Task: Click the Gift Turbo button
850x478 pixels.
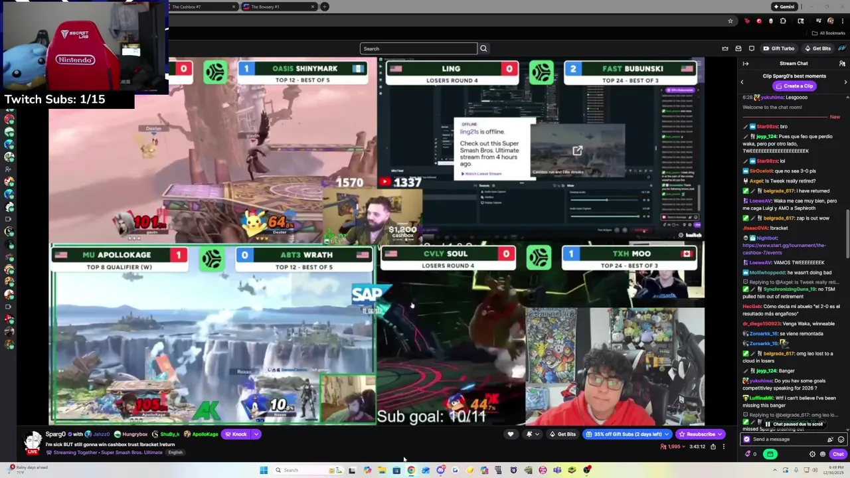Action: (779, 48)
